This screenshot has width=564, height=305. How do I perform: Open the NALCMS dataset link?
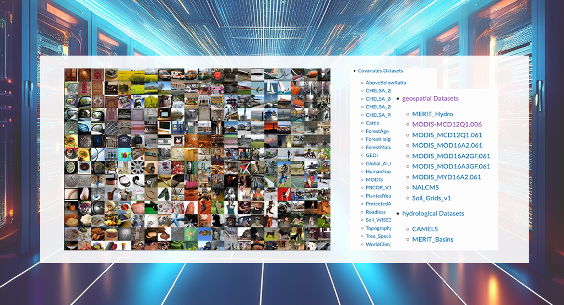(426, 187)
